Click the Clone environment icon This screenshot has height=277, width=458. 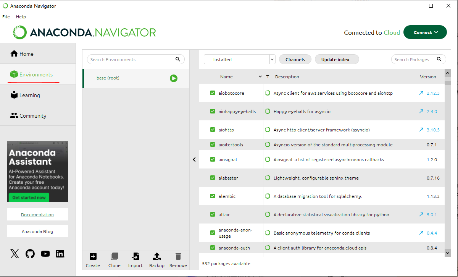[114, 256]
